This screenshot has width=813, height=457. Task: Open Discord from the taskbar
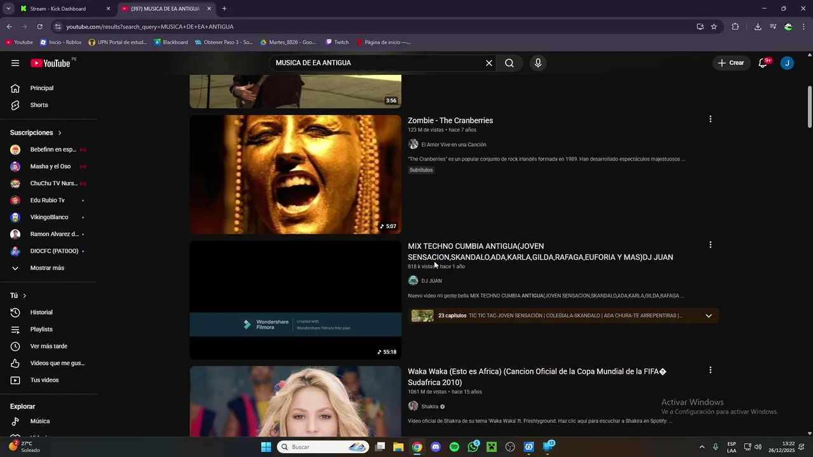click(x=436, y=447)
